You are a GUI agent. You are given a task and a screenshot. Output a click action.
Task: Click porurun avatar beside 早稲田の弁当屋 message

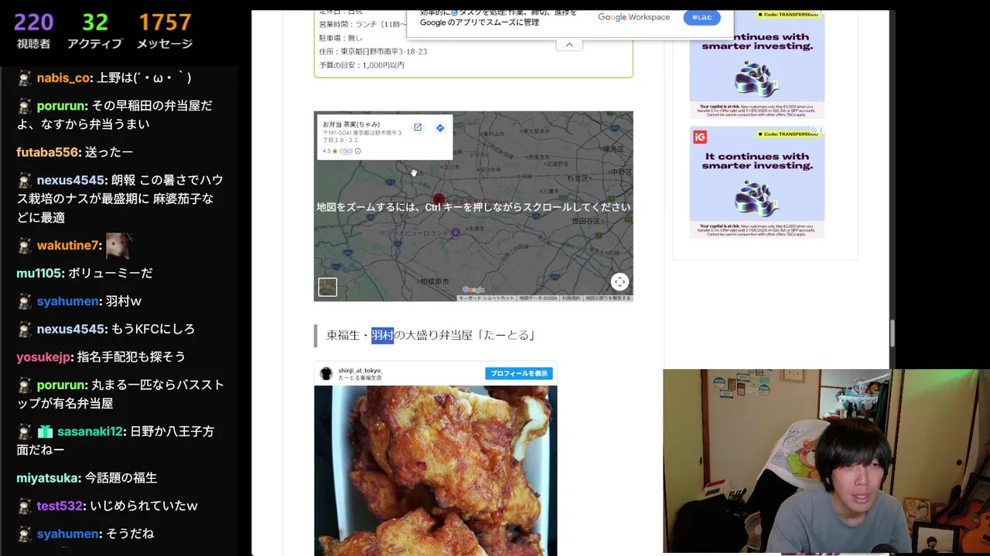pos(25,106)
